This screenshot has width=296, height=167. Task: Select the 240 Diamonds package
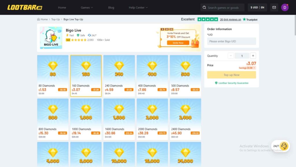pyautogui.click(x=119, y=76)
